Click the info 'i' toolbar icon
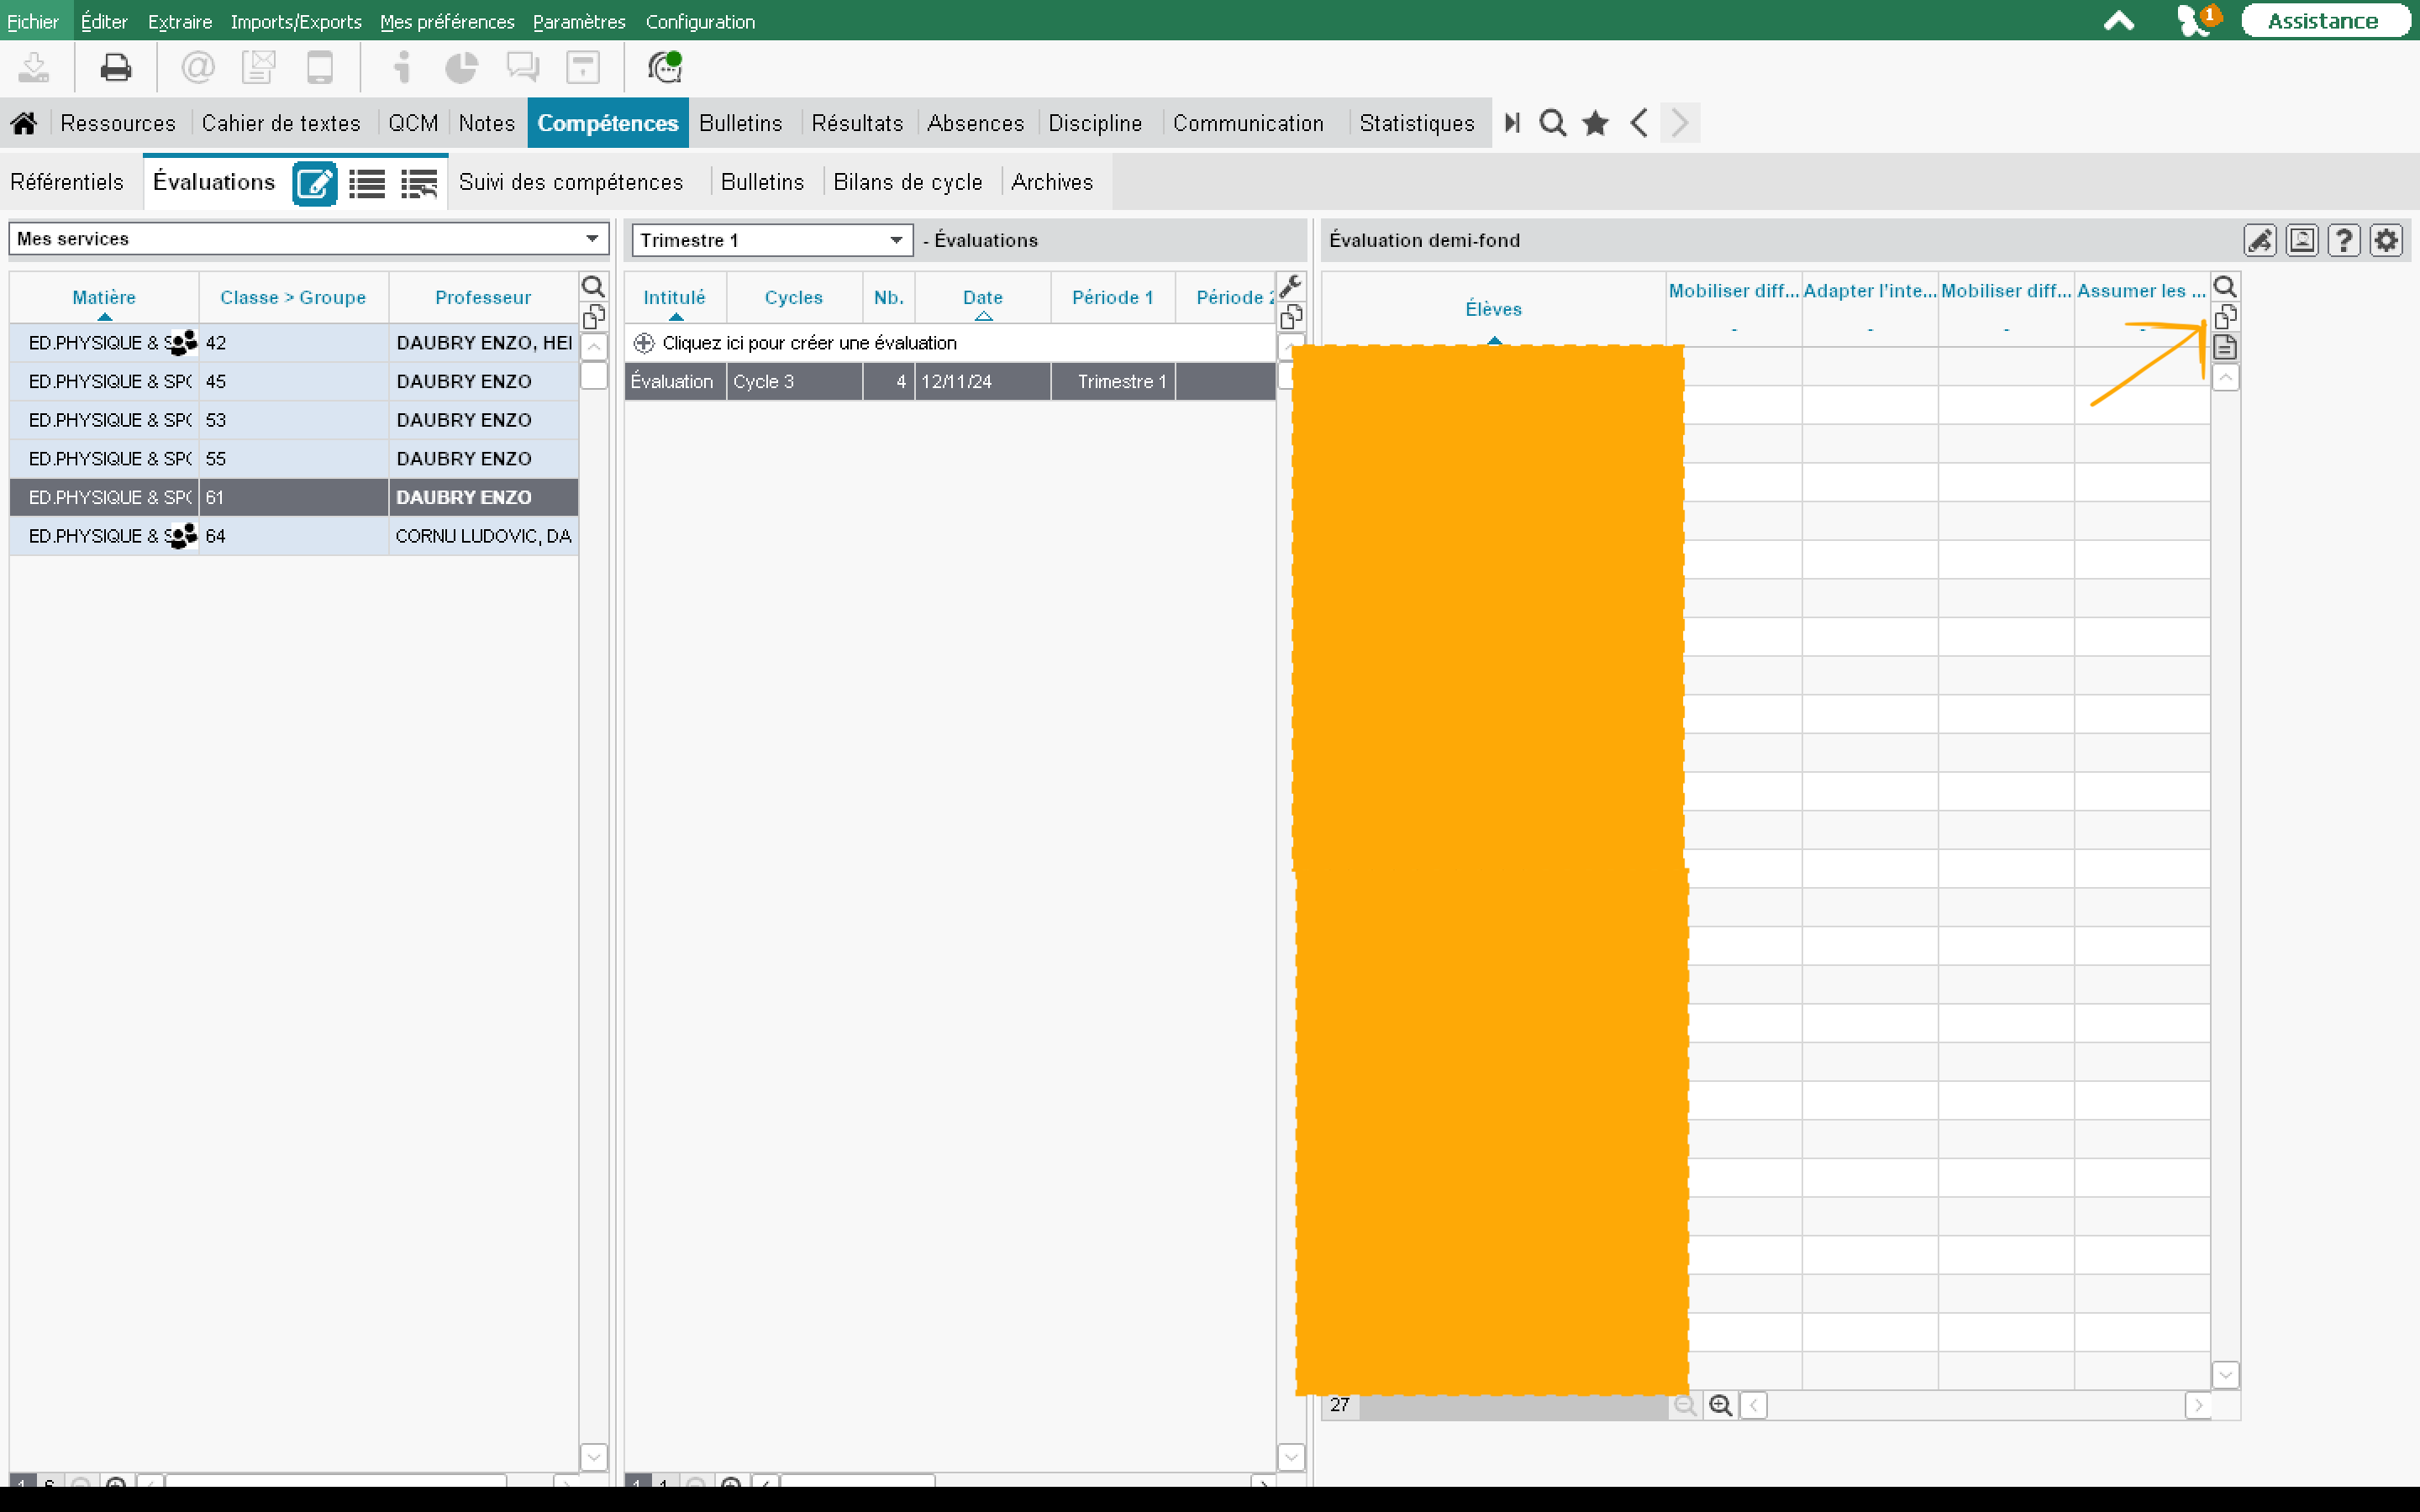This screenshot has height=1512, width=2420. click(x=402, y=67)
